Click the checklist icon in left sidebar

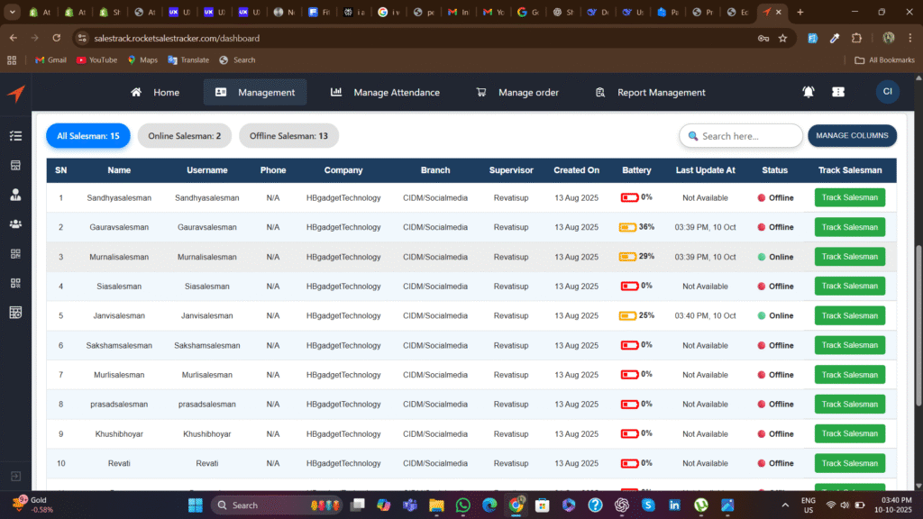(x=15, y=136)
